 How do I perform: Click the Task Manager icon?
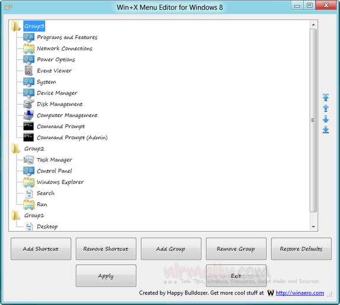28,160
